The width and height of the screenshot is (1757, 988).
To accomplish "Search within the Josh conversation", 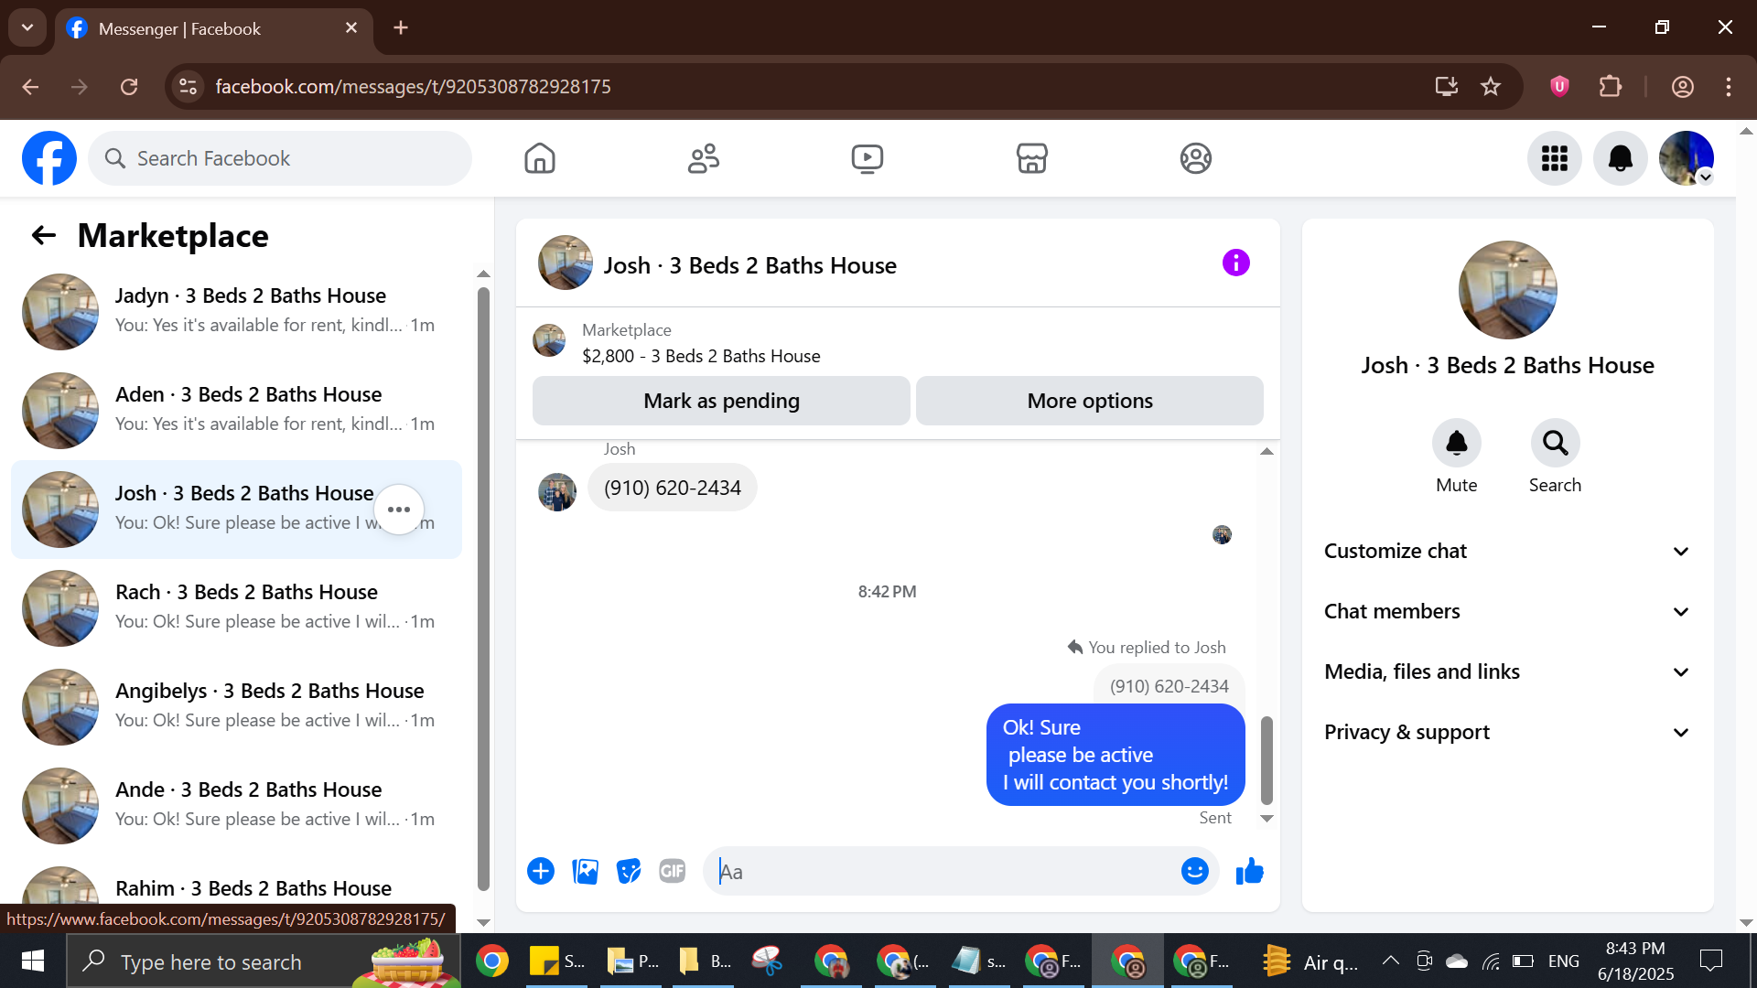I will [x=1555, y=444].
